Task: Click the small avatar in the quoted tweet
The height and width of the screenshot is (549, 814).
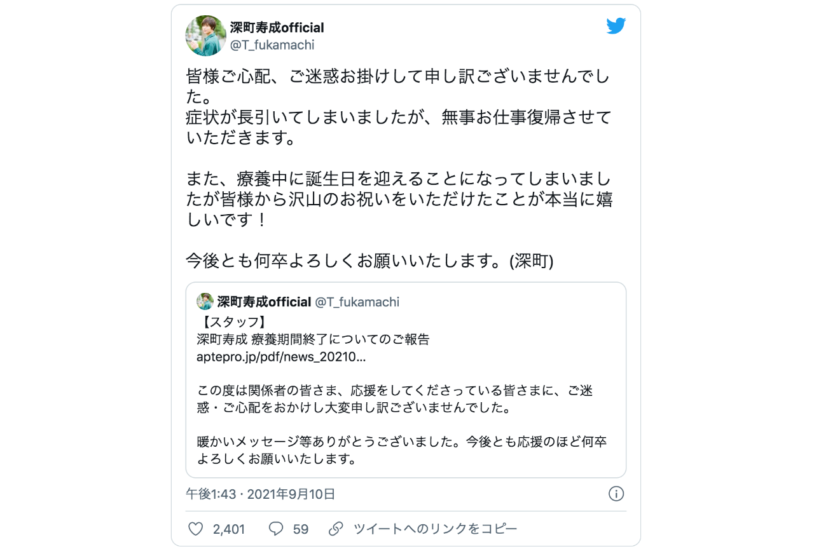Action: 203,302
